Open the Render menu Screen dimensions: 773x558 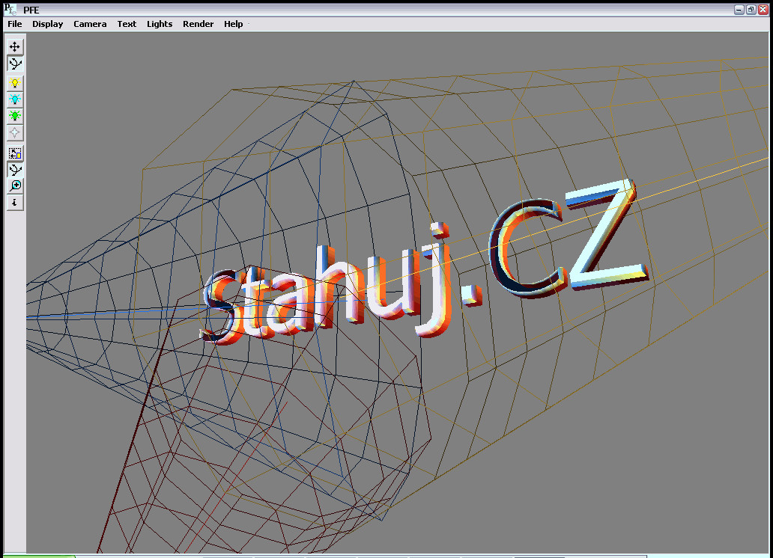pos(198,24)
